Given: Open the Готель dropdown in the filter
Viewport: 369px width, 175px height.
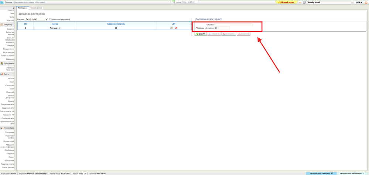Looking at the screenshot, I should tap(37, 19).
